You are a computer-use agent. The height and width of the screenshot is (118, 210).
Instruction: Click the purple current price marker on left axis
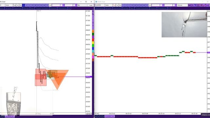pyautogui.click(x=89, y=77)
